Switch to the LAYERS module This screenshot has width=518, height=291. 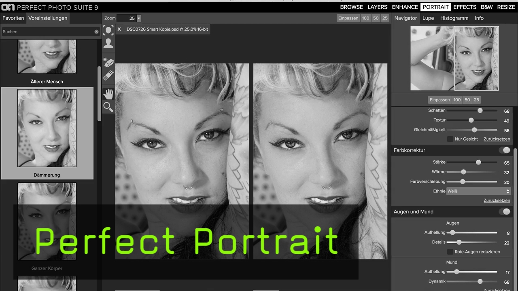coord(378,7)
